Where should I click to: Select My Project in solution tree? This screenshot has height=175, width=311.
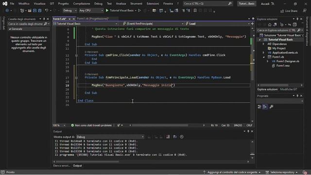[278, 49]
